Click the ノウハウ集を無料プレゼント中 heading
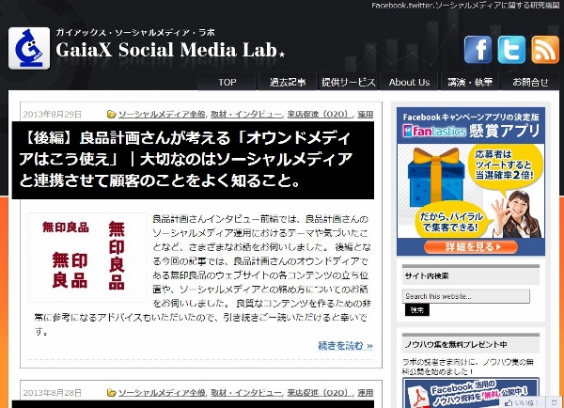 pos(456,344)
